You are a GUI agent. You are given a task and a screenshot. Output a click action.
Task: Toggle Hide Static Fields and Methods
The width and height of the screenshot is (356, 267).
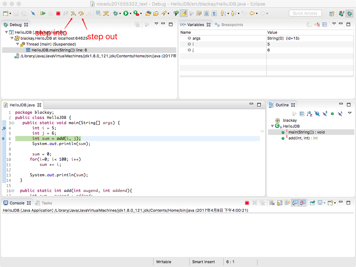[x=325, y=114]
